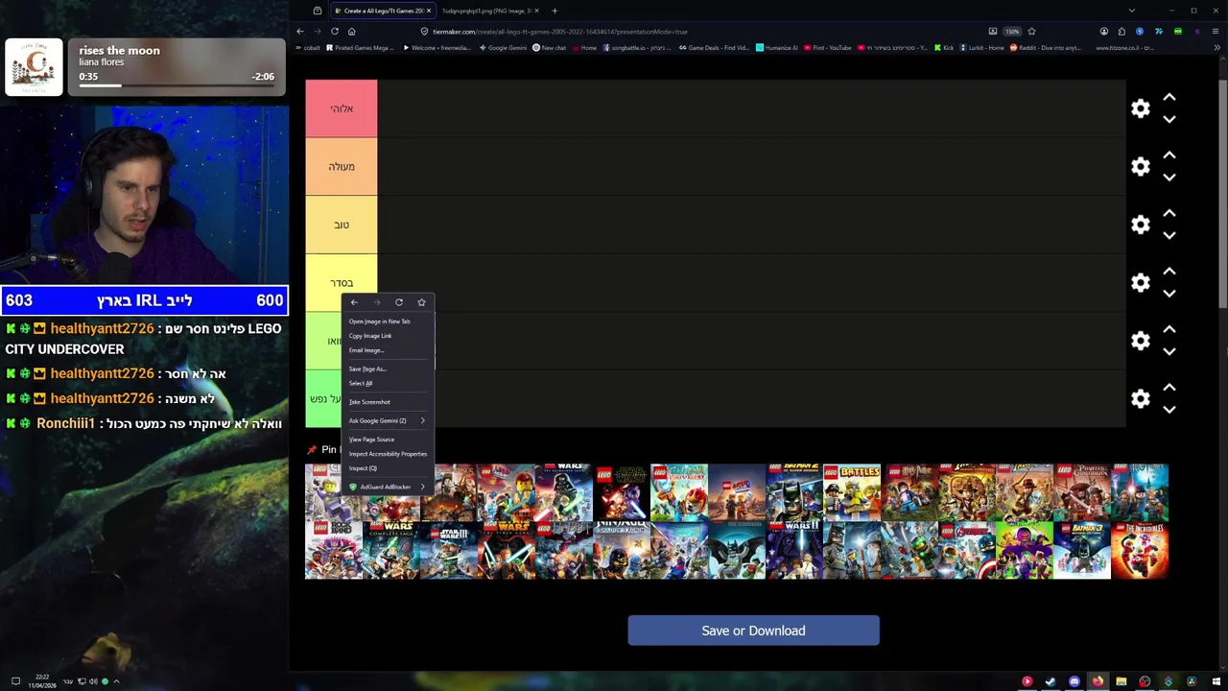Open settings gear for the בסדר tier row
The image size is (1228, 691).
(x=1140, y=282)
